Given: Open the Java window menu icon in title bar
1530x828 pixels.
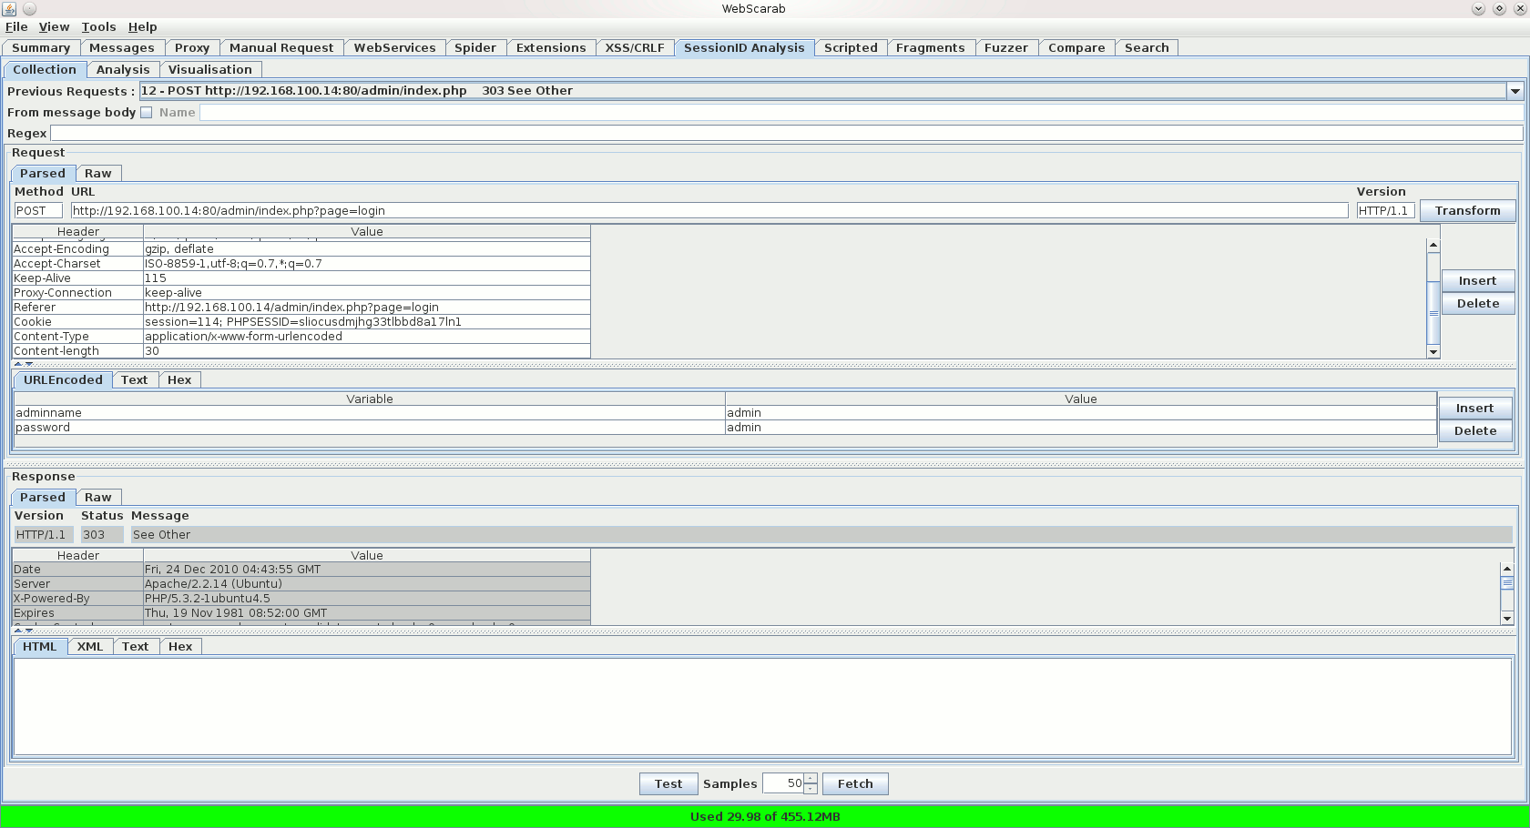Looking at the screenshot, I should (x=9, y=8).
